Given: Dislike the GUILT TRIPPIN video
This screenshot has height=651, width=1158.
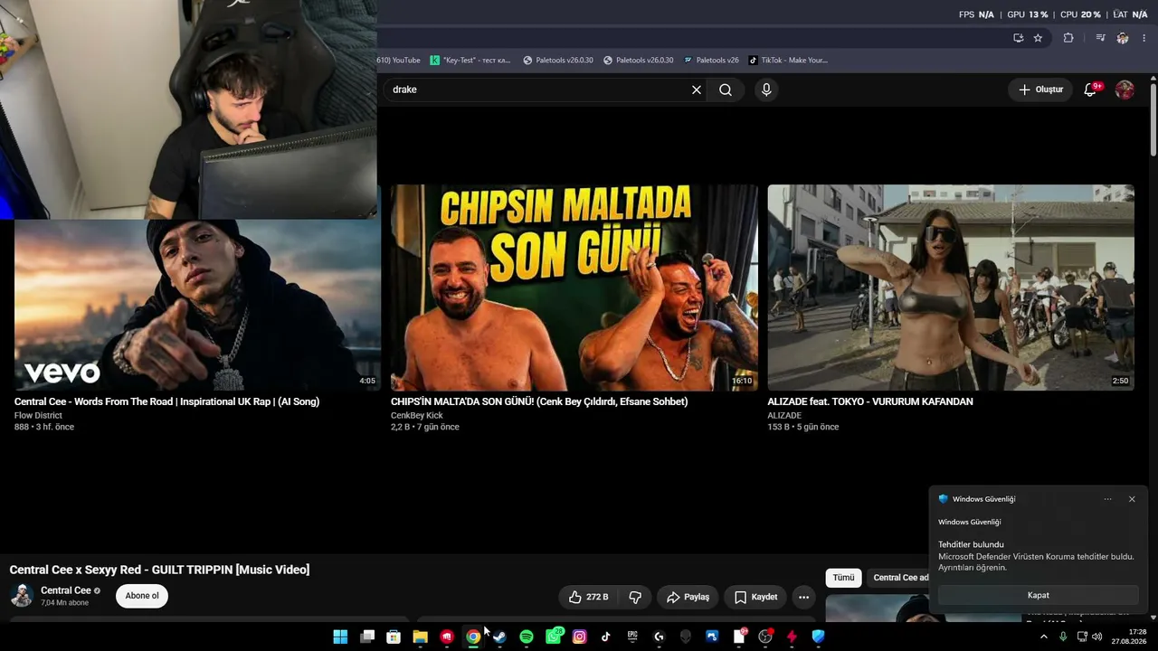Looking at the screenshot, I should point(635,597).
